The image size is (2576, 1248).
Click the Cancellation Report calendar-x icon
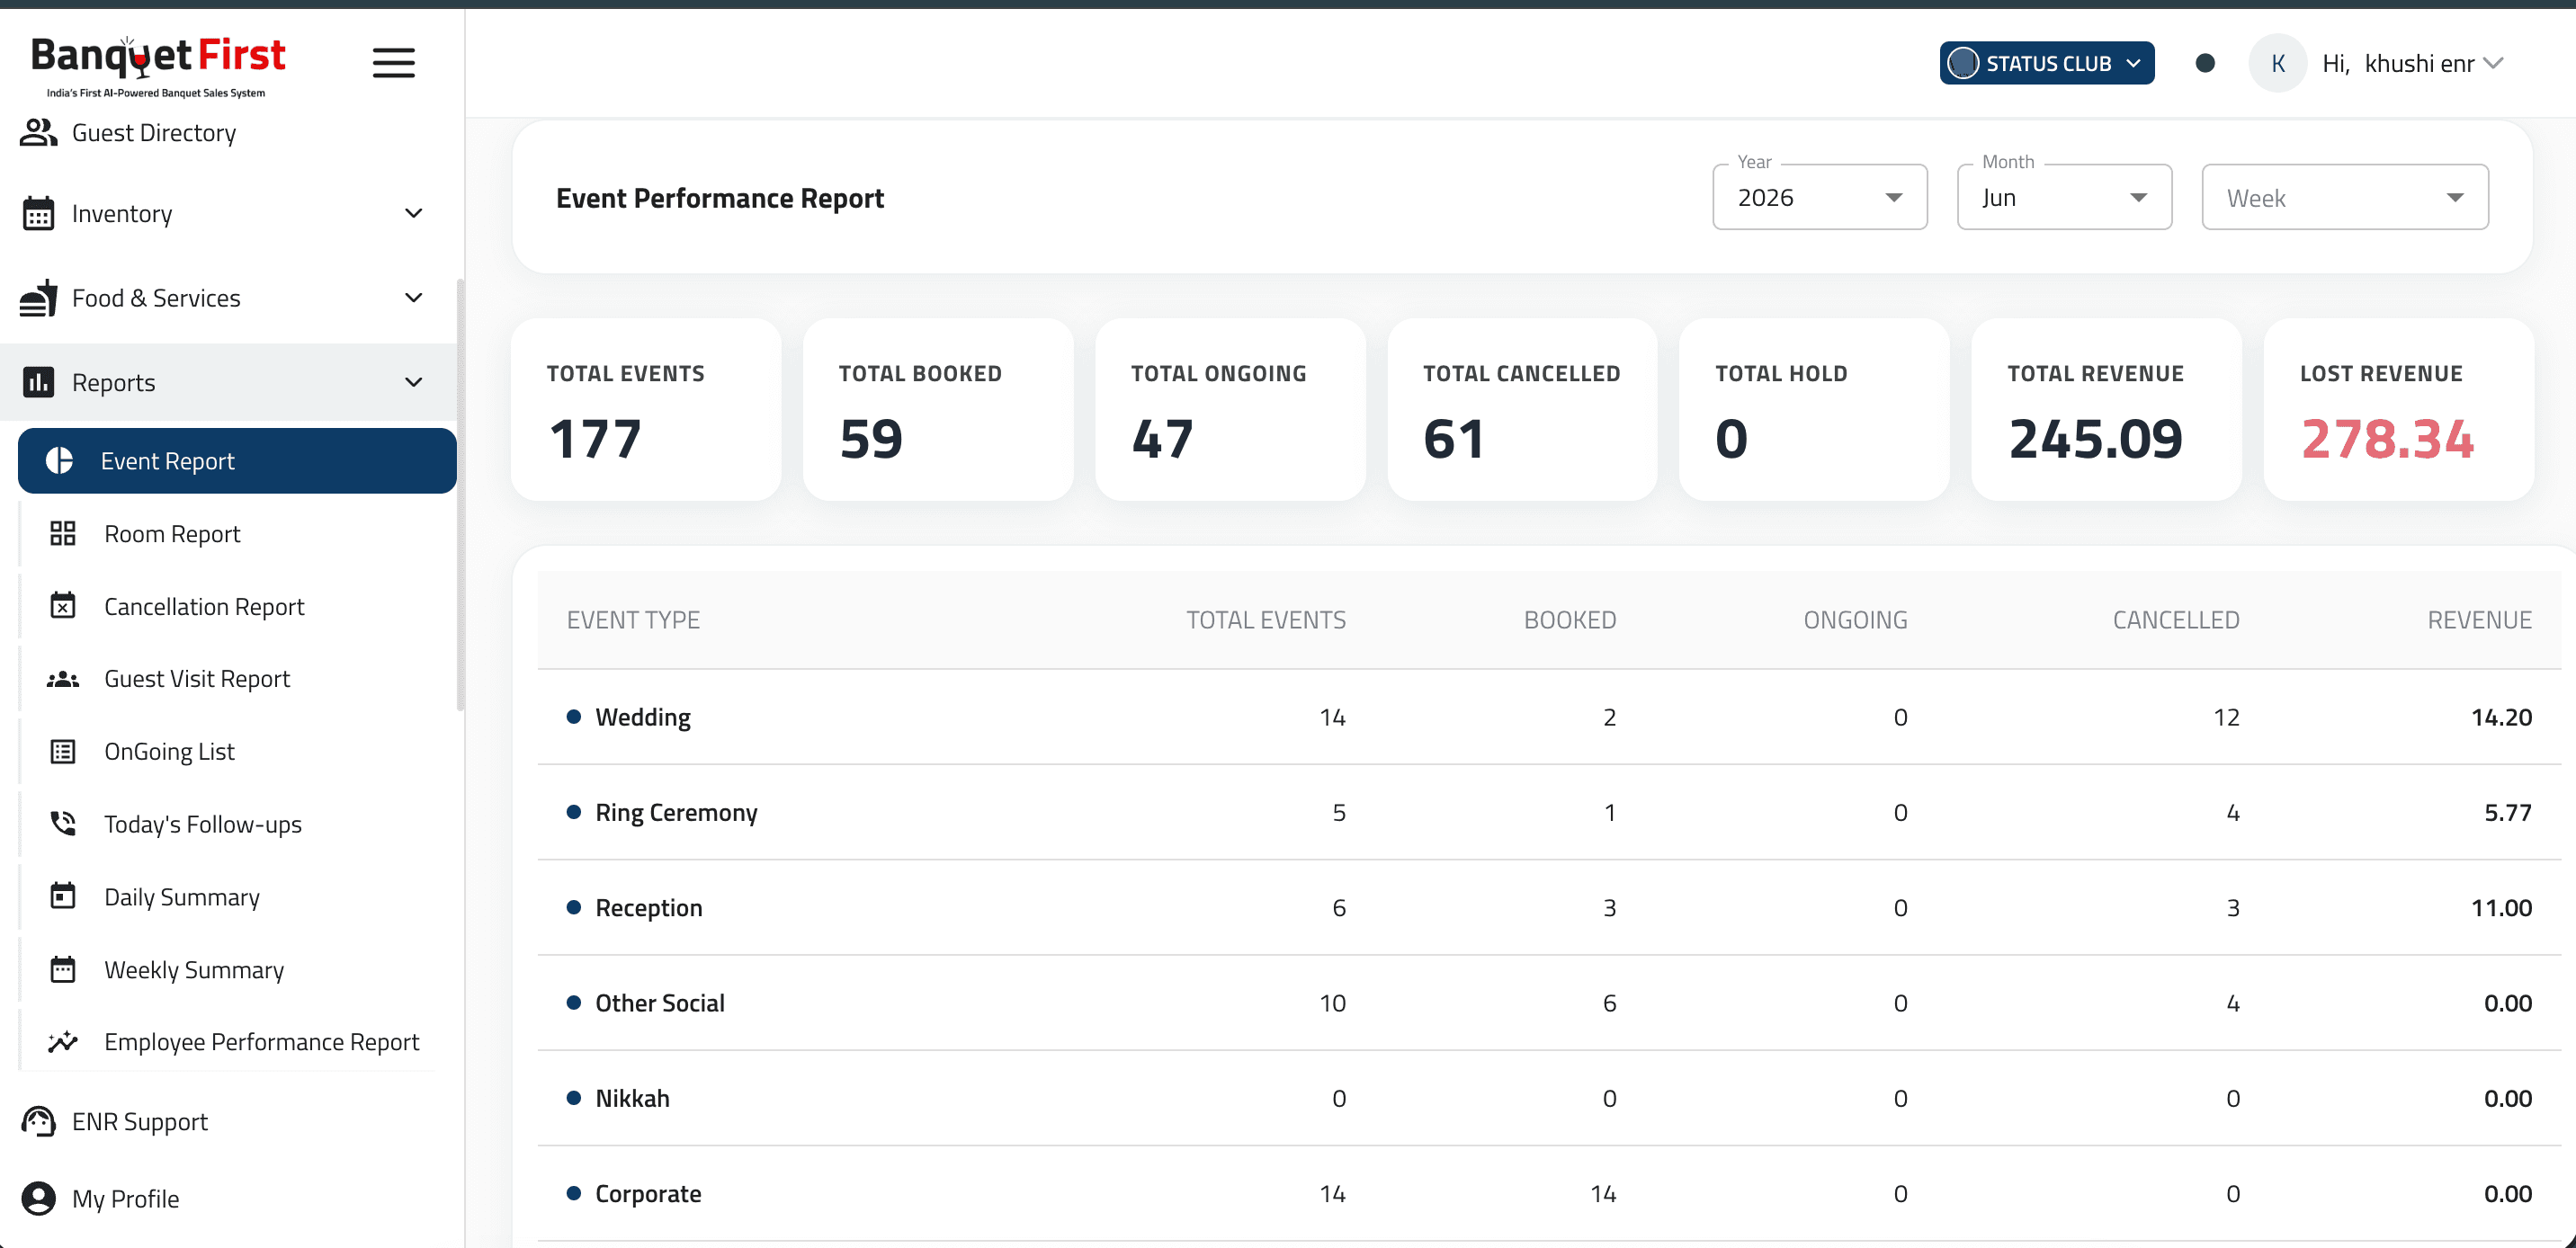point(63,606)
